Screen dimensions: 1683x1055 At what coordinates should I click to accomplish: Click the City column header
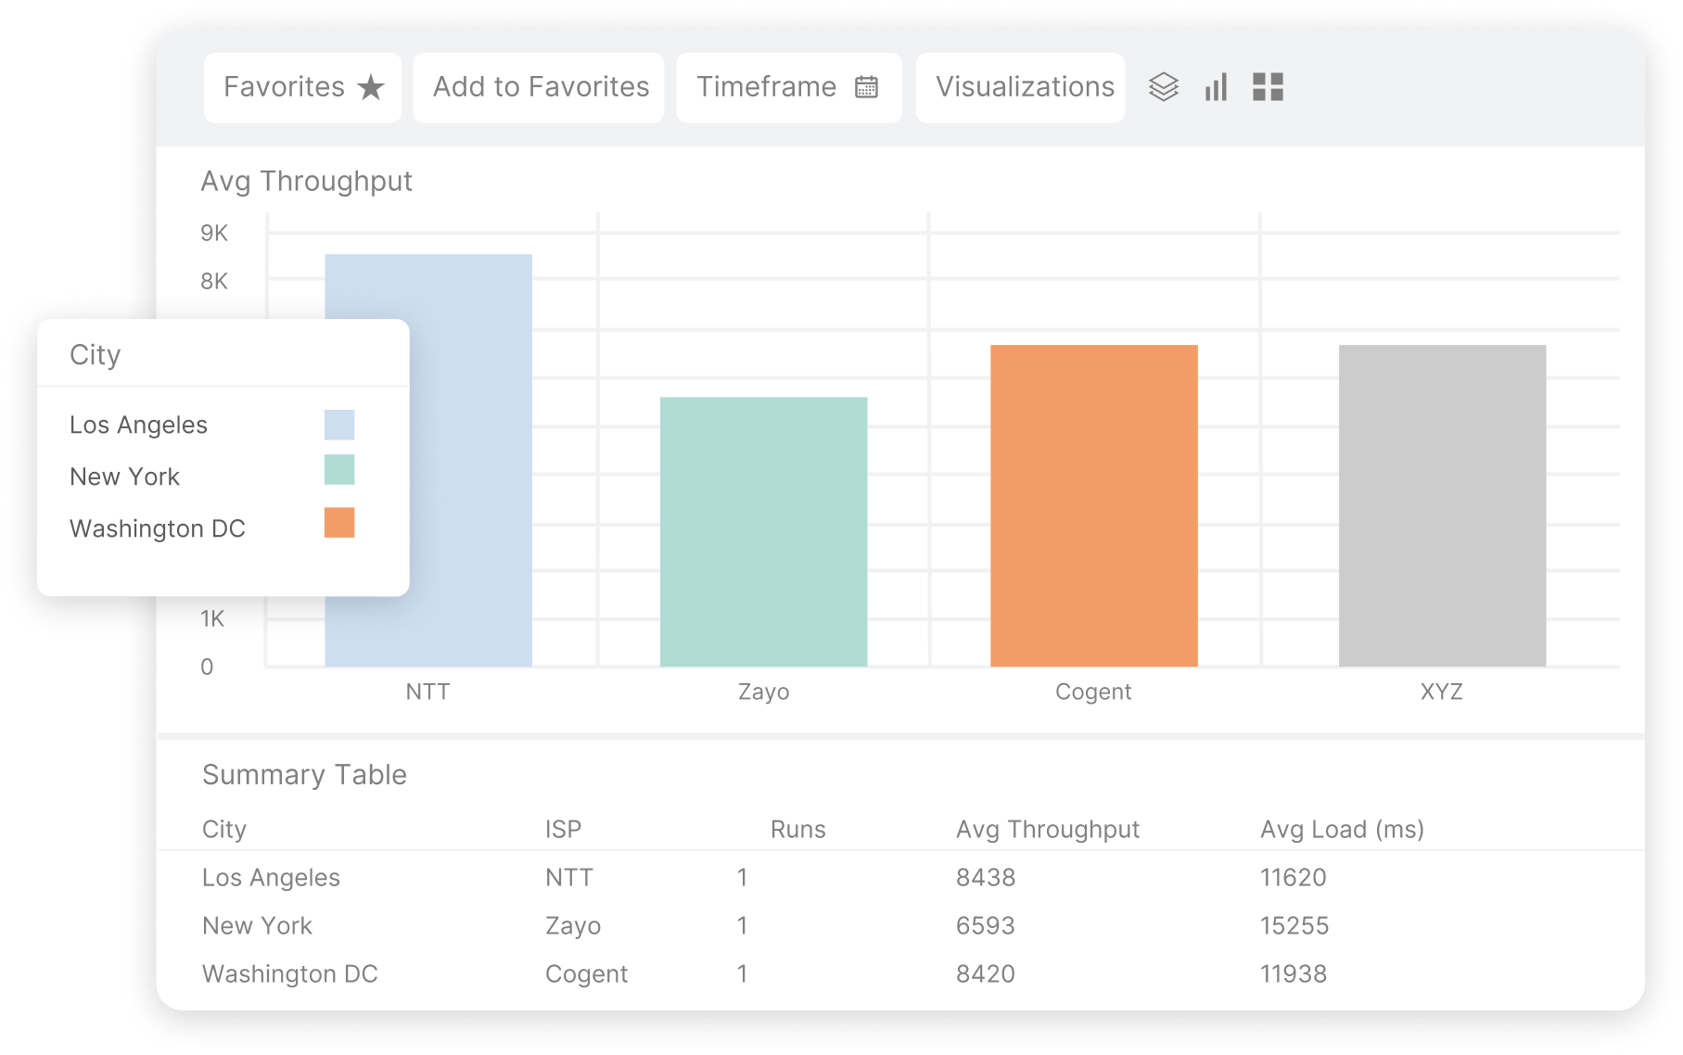(x=225, y=829)
